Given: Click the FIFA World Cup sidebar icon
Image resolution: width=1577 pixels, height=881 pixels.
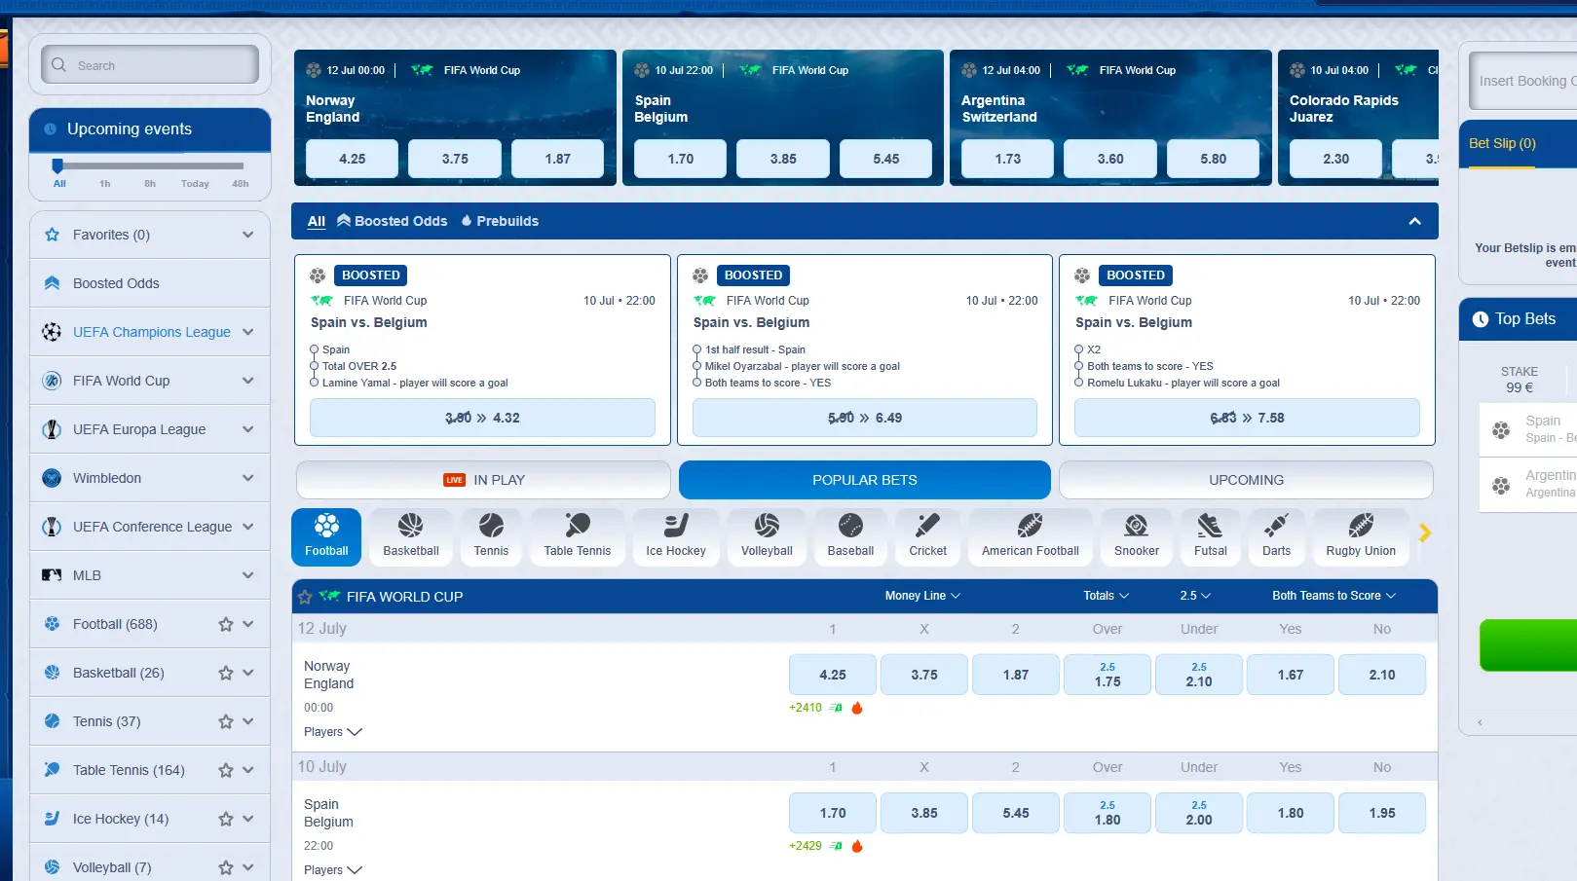Looking at the screenshot, I should [53, 381].
